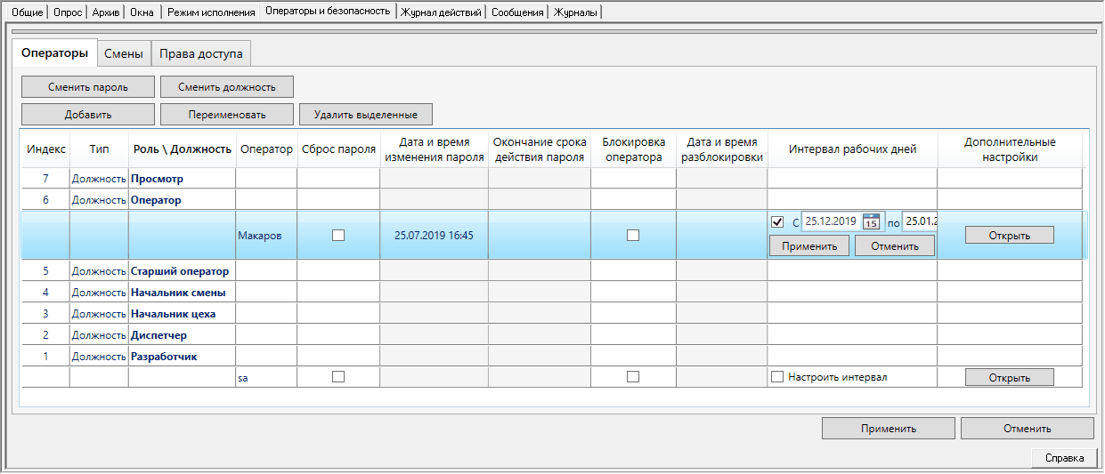This screenshot has width=1105, height=474.
Task: Click the index 1 cell
Action: 45,357
